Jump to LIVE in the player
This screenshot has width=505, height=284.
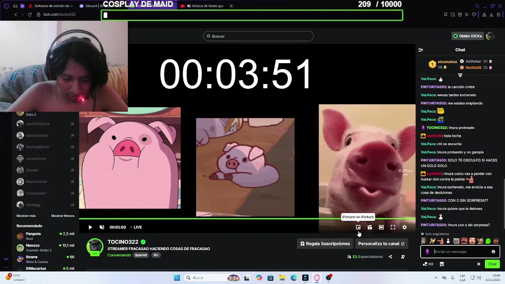[x=136, y=227]
